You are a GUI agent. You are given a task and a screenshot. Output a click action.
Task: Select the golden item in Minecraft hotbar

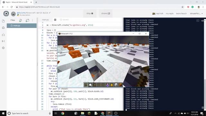(x=112, y=85)
